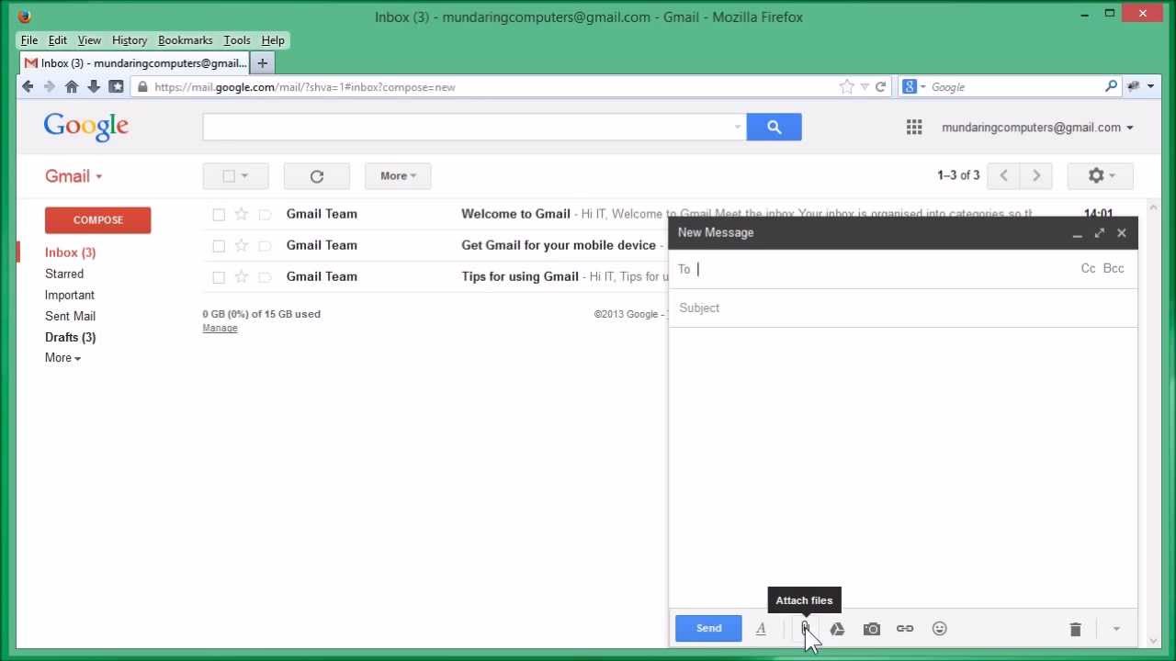Mark Get Gmail for mobile as important
1176x661 pixels.
point(265,246)
